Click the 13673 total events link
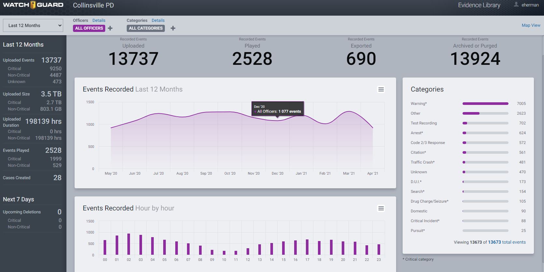The width and height of the screenshot is (544, 272). tap(507, 242)
